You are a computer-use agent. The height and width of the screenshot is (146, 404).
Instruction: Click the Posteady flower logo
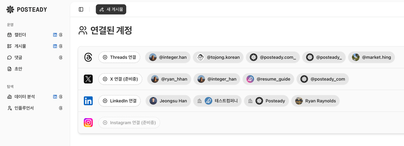point(10,9)
